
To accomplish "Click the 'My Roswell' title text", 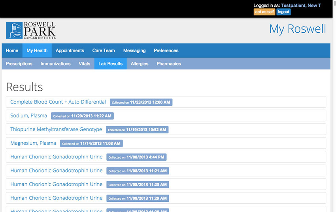I will tap(298, 29).
